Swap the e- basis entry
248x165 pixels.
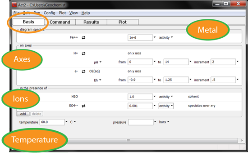point(83,71)
